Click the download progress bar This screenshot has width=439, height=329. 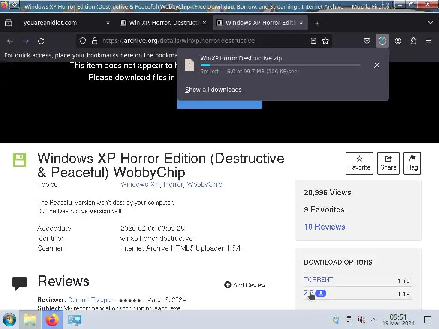[280, 65]
